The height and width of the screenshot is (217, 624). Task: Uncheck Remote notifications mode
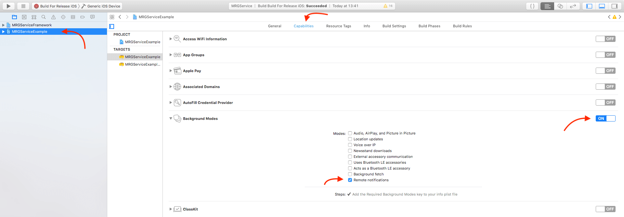coord(350,180)
